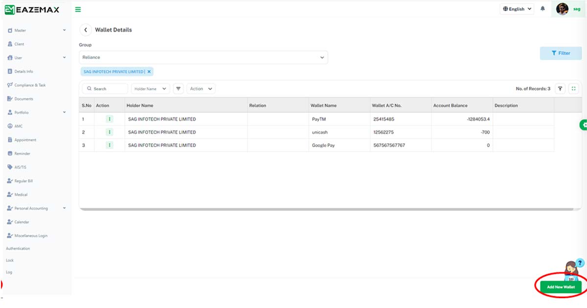The width and height of the screenshot is (587, 308).
Task: Open the Lock menu item
Action: coord(10,260)
